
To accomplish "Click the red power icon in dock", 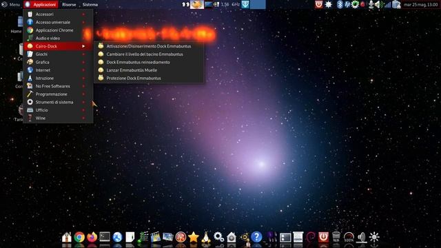I will (x=323, y=237).
